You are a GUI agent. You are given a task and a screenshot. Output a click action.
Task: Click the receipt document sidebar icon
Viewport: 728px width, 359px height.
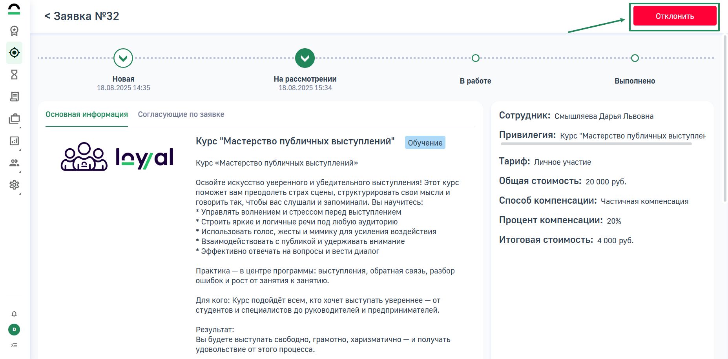[14, 97]
